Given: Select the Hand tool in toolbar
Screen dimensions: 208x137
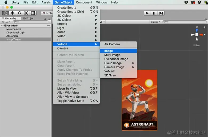Looking at the screenshot, I should 6,13.
